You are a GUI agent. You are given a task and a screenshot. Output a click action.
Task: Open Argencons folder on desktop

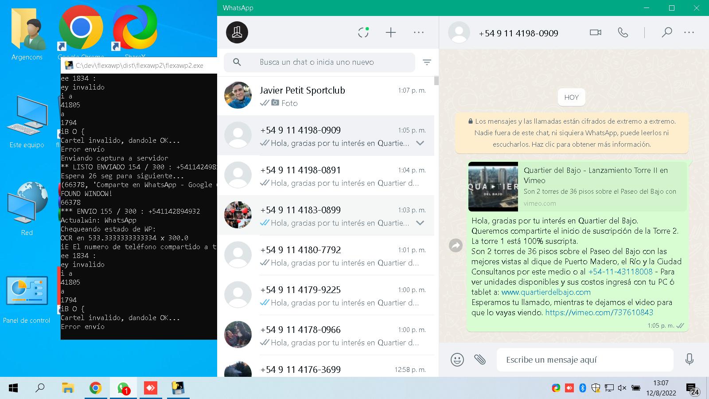pos(27,33)
